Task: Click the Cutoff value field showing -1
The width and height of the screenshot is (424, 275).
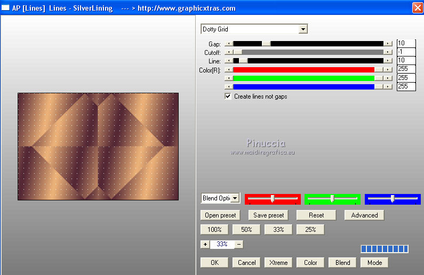Action: click(406, 52)
